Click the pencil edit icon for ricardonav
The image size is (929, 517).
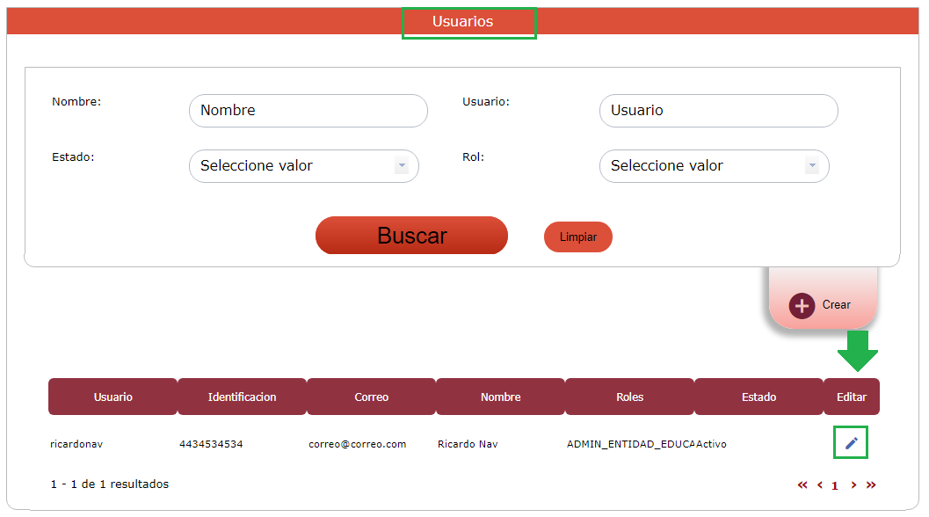(851, 444)
